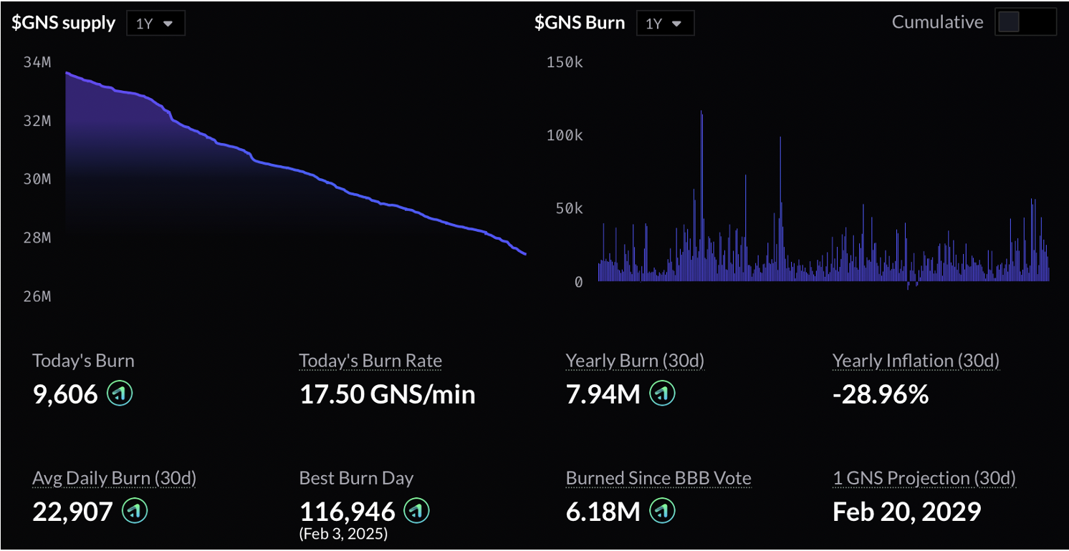The image size is (1069, 551).
Task: Click the Yearly Burn (30d) label
Action: tap(635, 361)
